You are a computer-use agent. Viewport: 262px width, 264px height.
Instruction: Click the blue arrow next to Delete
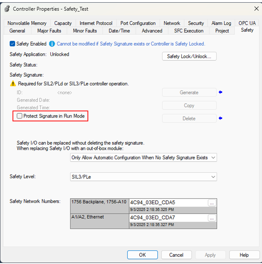[x=220, y=118]
